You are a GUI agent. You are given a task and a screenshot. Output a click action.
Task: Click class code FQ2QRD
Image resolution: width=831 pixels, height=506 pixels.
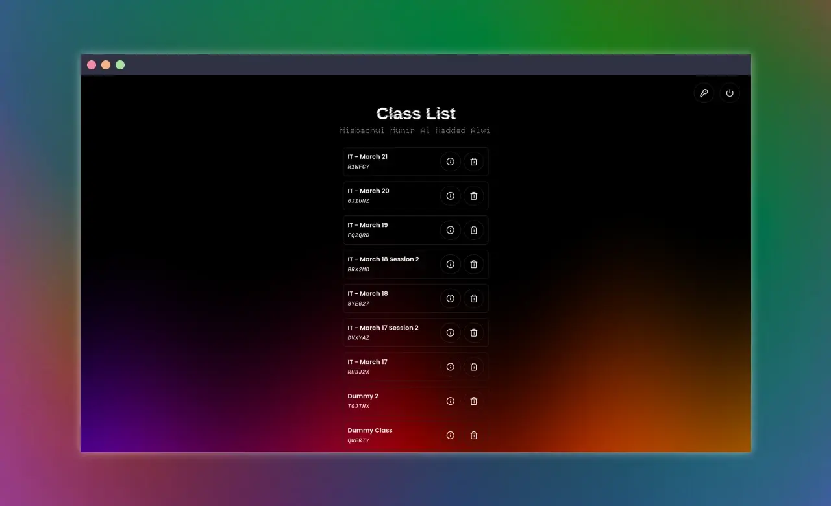click(x=358, y=235)
